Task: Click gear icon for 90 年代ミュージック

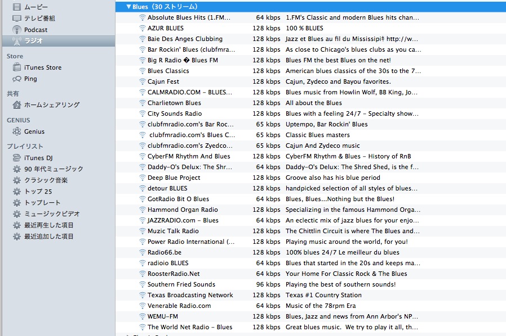Action: [17, 169]
